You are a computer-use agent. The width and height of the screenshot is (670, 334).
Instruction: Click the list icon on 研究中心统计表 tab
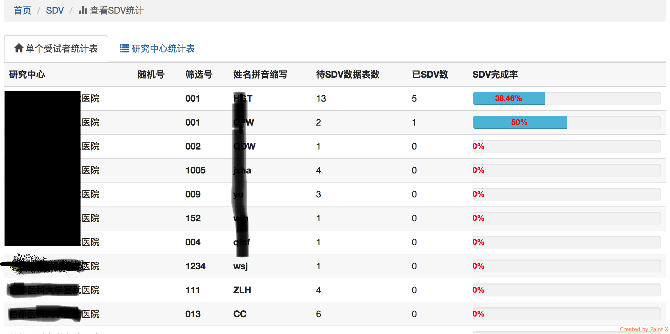click(124, 49)
